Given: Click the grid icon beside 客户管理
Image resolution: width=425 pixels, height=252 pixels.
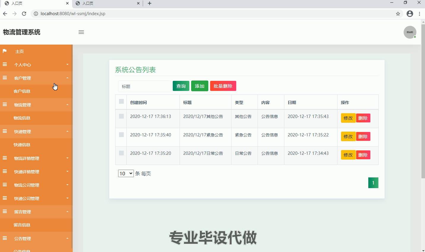Looking at the screenshot, I should (5, 78).
